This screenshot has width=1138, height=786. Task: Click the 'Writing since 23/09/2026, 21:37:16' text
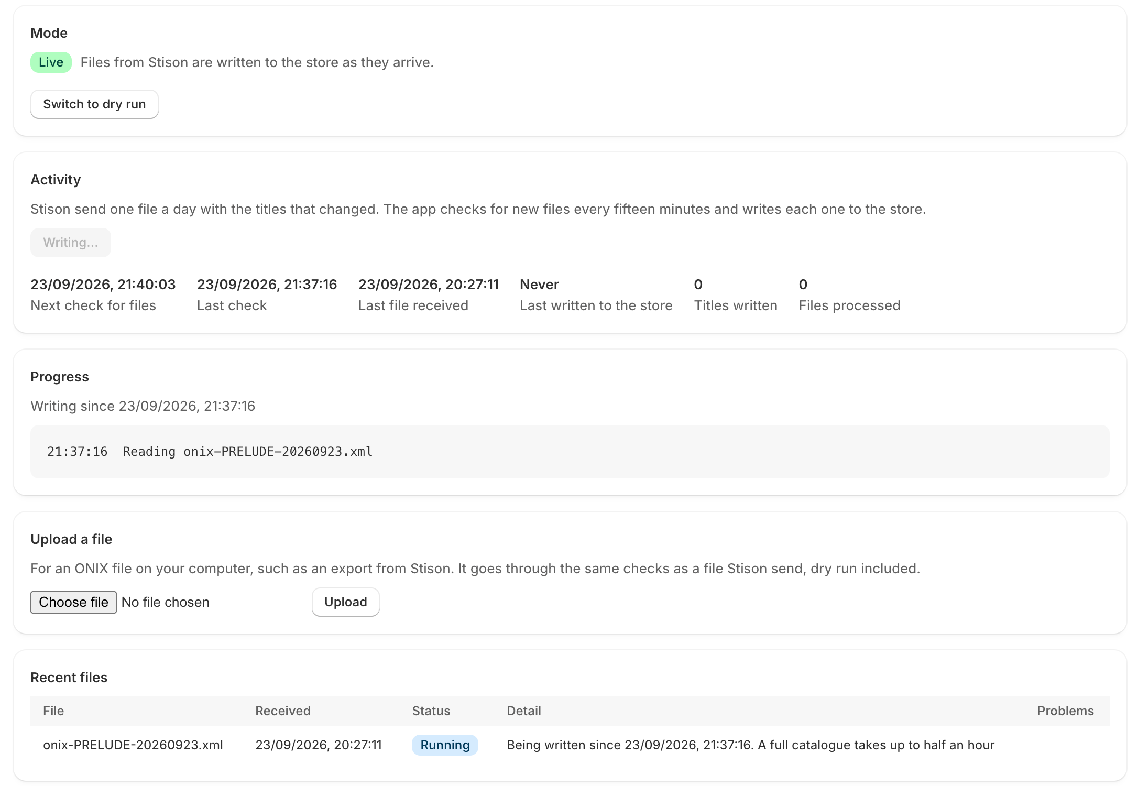[x=143, y=406]
